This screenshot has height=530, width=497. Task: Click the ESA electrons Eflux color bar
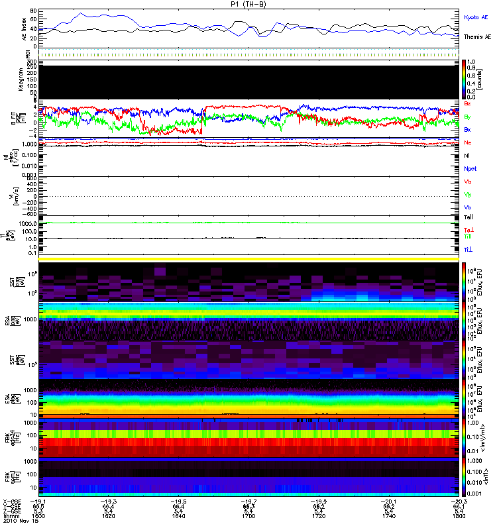tap(464, 399)
